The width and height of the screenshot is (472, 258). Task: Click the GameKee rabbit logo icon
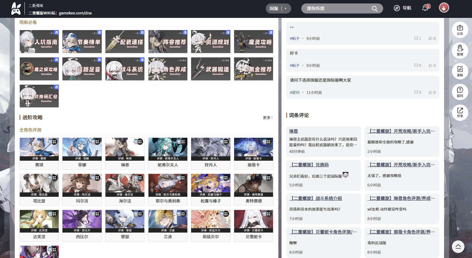click(16, 8)
